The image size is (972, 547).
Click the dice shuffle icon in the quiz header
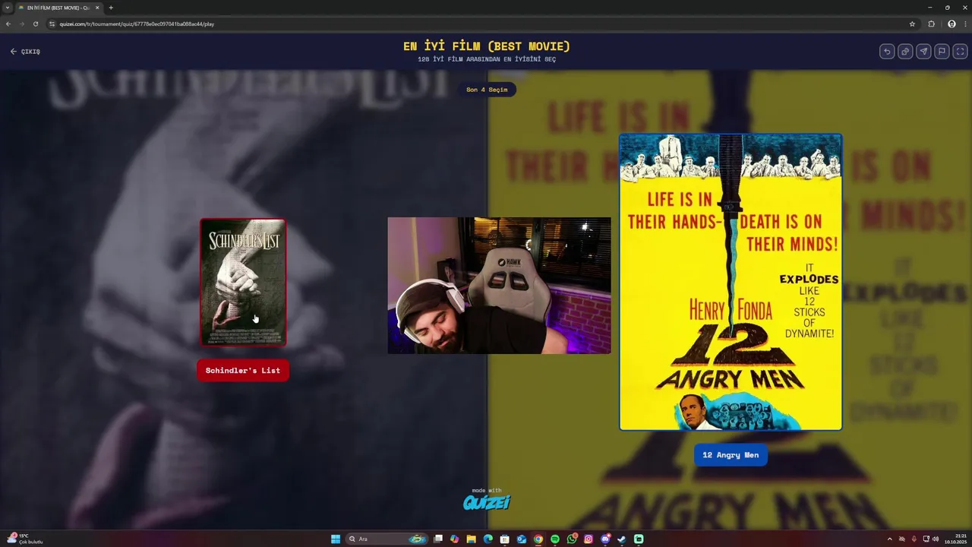(x=905, y=52)
